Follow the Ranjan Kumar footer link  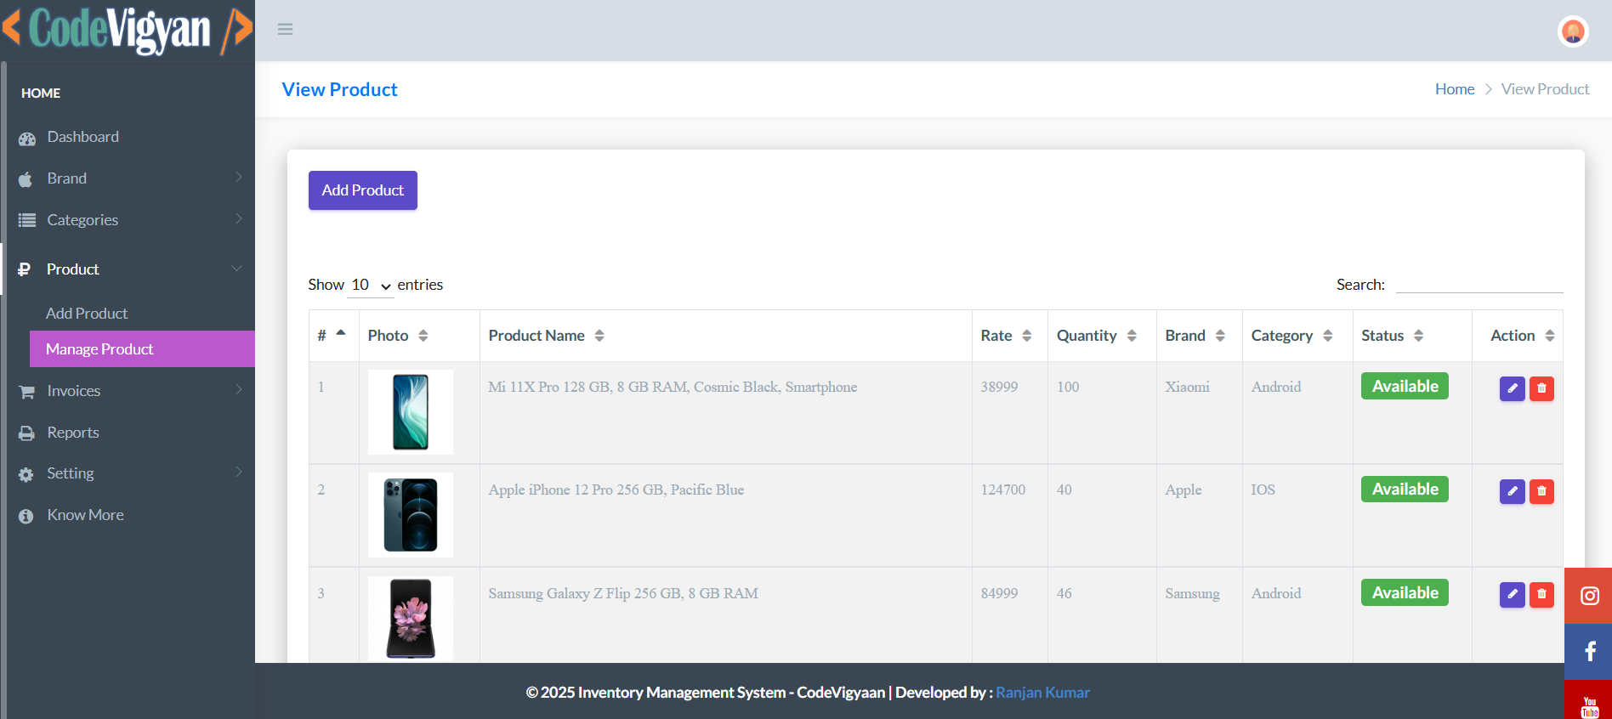point(1042,693)
